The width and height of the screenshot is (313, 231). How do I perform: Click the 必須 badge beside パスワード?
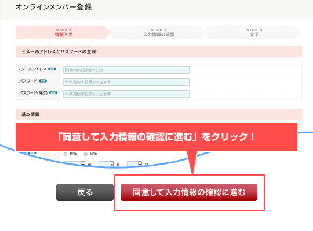[43, 81]
